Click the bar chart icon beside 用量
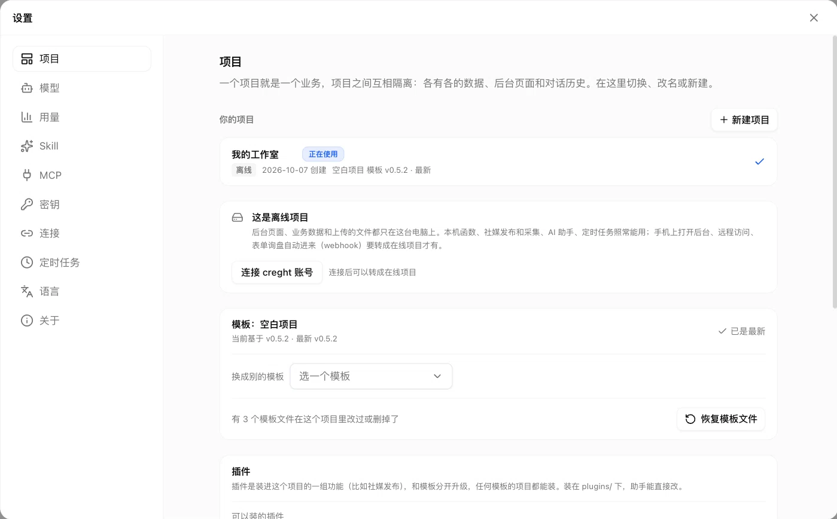 [x=27, y=117]
